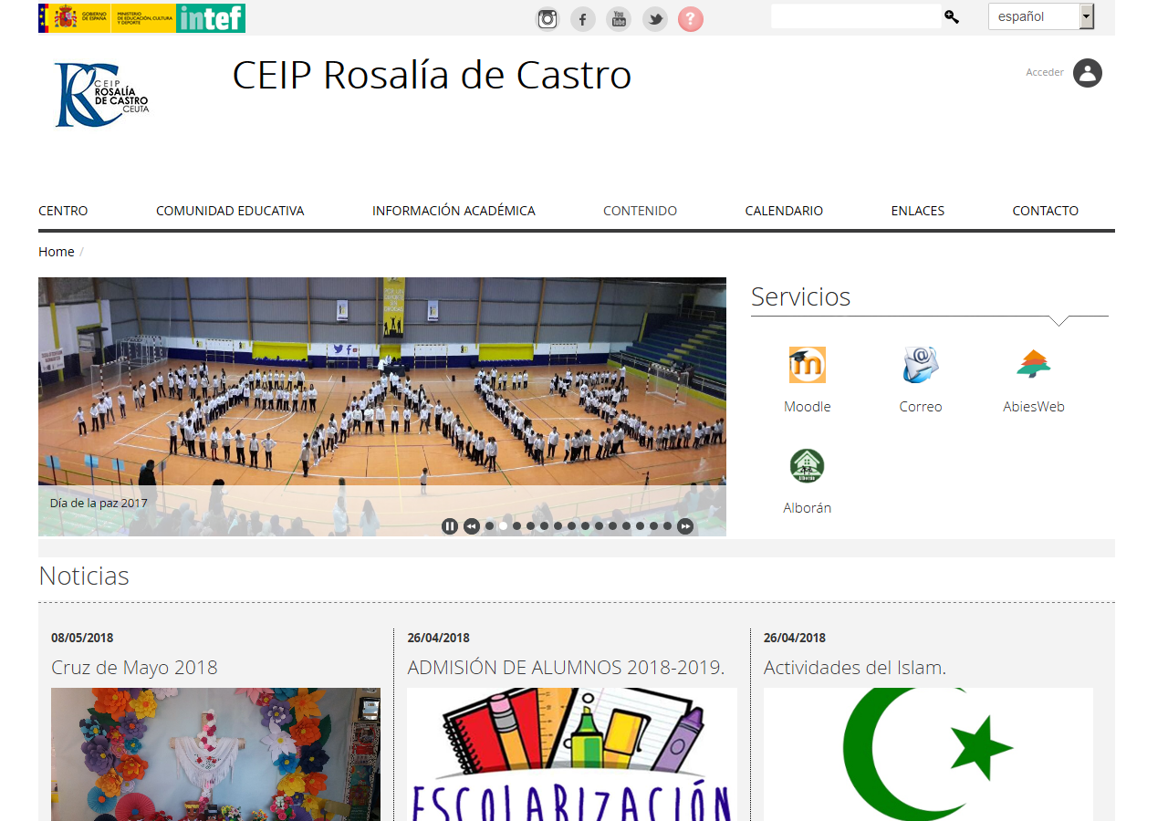Advance to next slide in carousel
This screenshot has height=821, width=1168.
(x=685, y=526)
